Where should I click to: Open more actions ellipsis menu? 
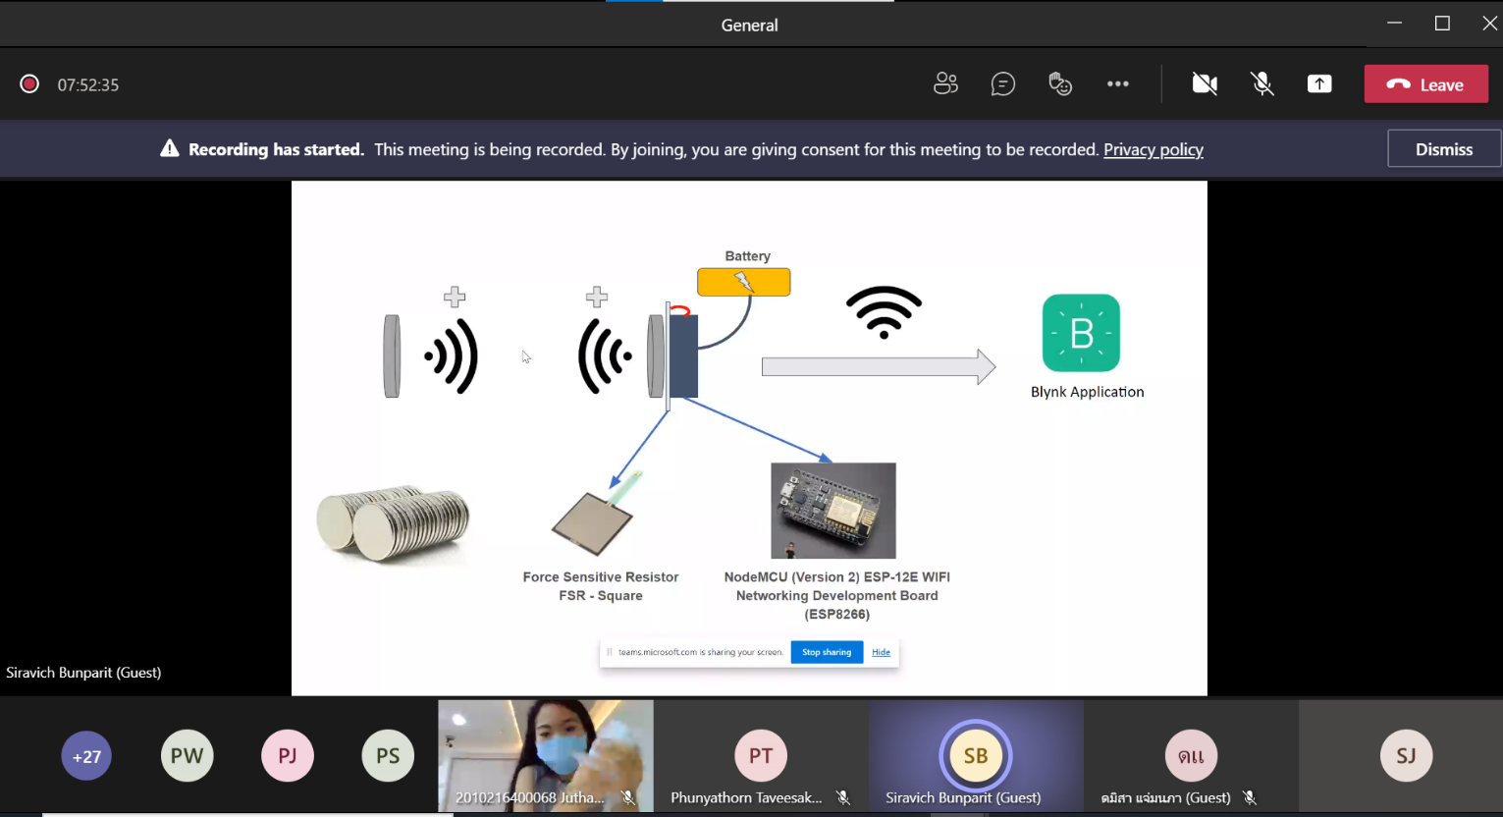pos(1117,84)
